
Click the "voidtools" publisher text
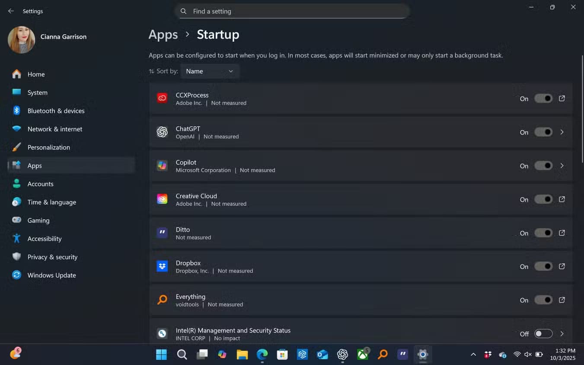(187, 304)
